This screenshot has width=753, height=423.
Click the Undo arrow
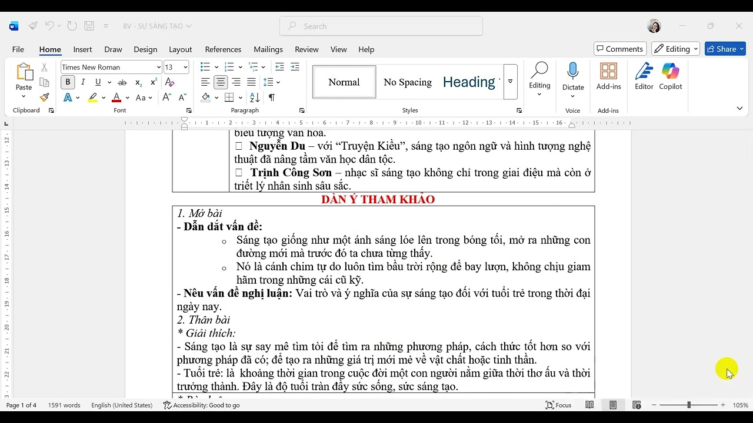(49, 26)
